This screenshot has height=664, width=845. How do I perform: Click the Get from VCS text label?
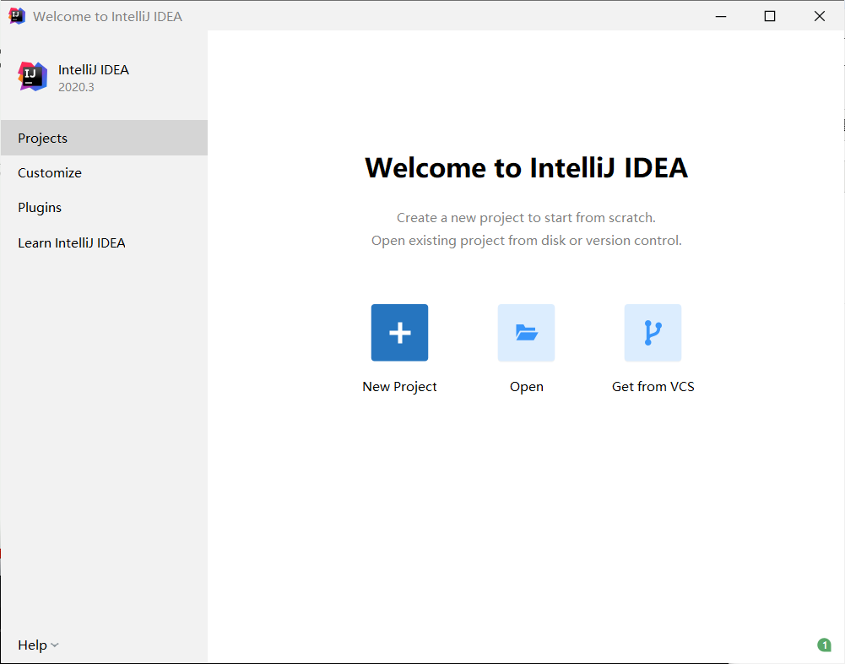coord(653,387)
